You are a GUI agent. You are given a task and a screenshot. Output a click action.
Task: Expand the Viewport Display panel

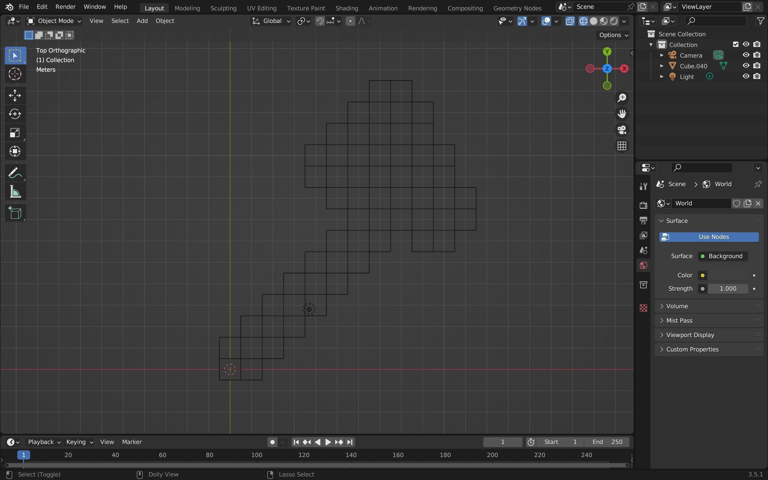click(x=709, y=335)
